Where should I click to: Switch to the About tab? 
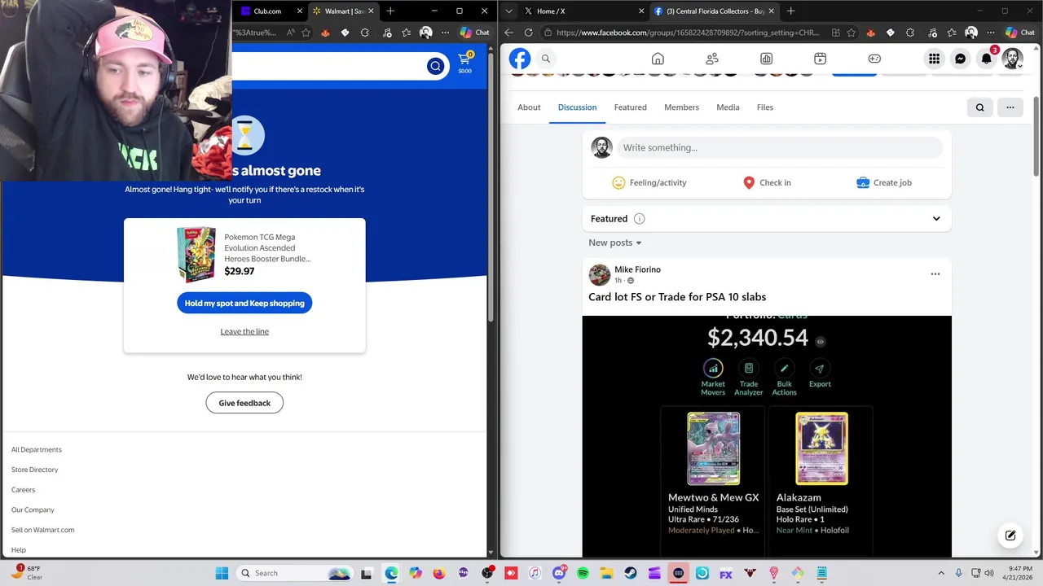tap(529, 107)
